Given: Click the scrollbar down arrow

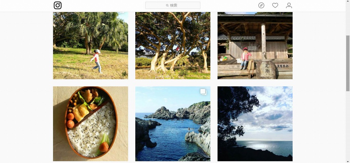Looking at the screenshot, I should point(348,161).
